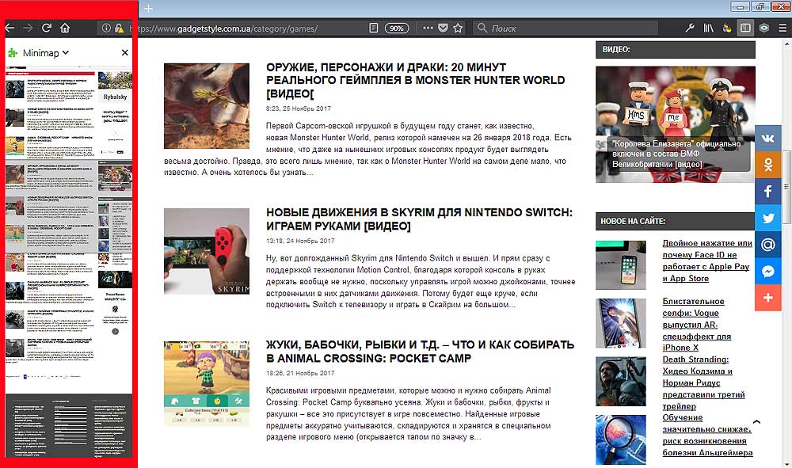Share the page on Twitter
This screenshot has height=468, width=792.
coord(768,218)
